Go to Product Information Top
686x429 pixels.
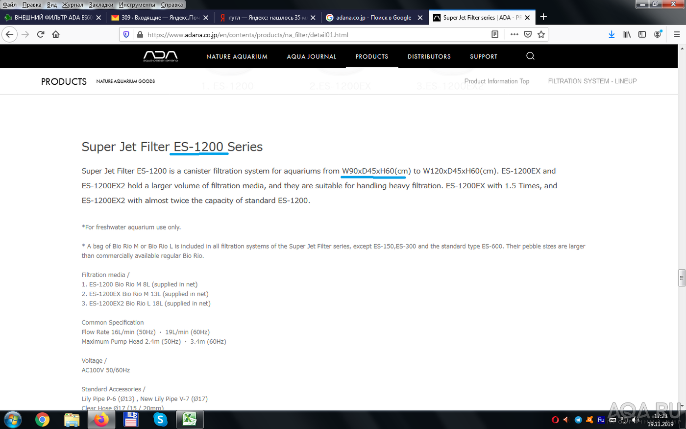click(x=497, y=81)
